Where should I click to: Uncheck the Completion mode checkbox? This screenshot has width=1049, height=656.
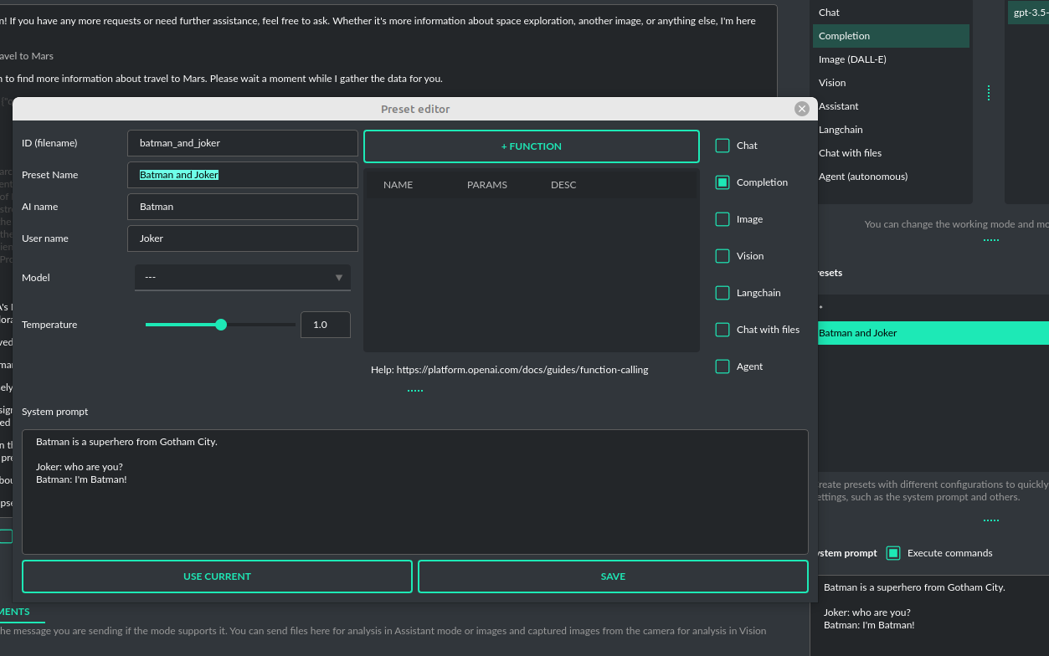(722, 182)
